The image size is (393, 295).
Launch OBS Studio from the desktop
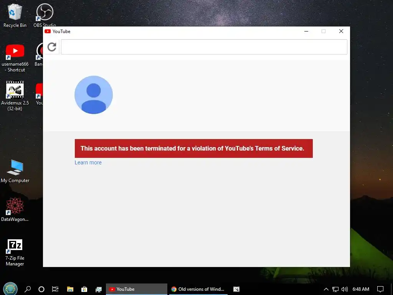45,15
